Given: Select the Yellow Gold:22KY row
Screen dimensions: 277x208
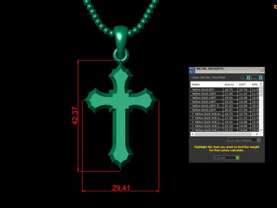Looking at the screenshot, I should pyautogui.click(x=224, y=110).
